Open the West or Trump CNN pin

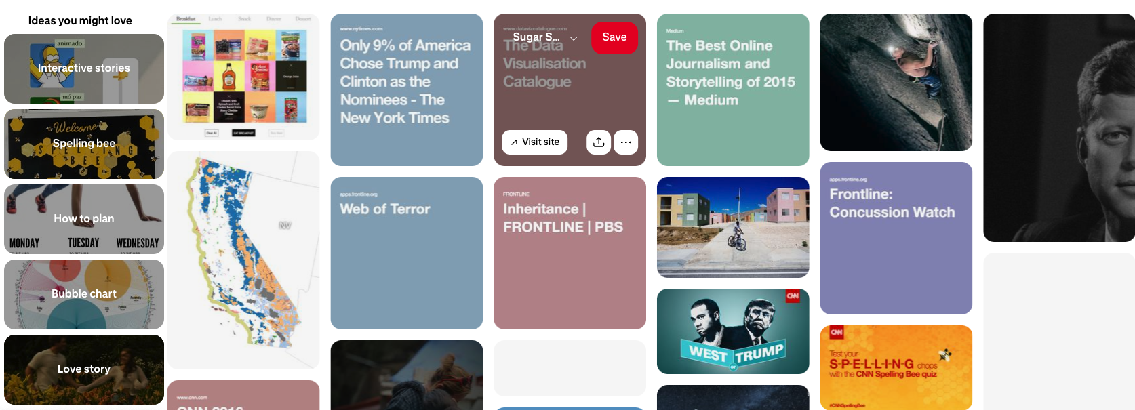(x=732, y=331)
